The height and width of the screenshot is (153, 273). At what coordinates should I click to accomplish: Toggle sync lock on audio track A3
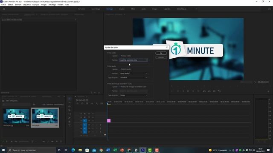pyautogui.click(x=89, y=132)
